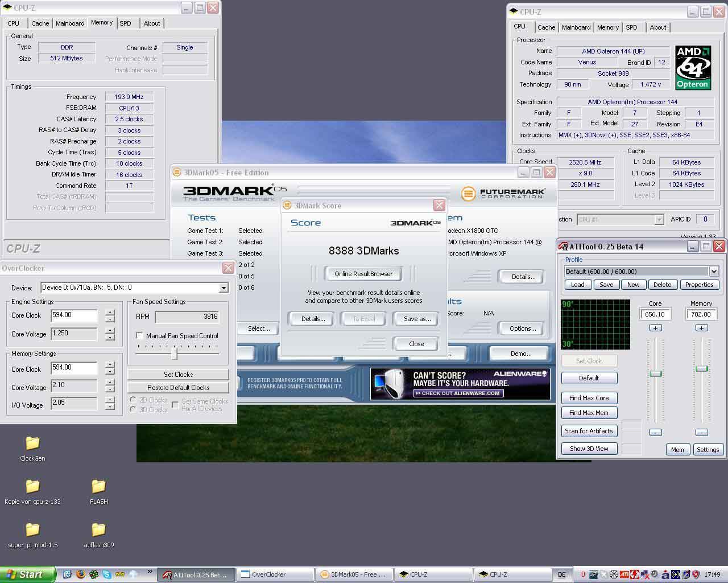Click the blue 'a' tray icon
Image resolution: width=728 pixels, height=583 pixels.
665,574
